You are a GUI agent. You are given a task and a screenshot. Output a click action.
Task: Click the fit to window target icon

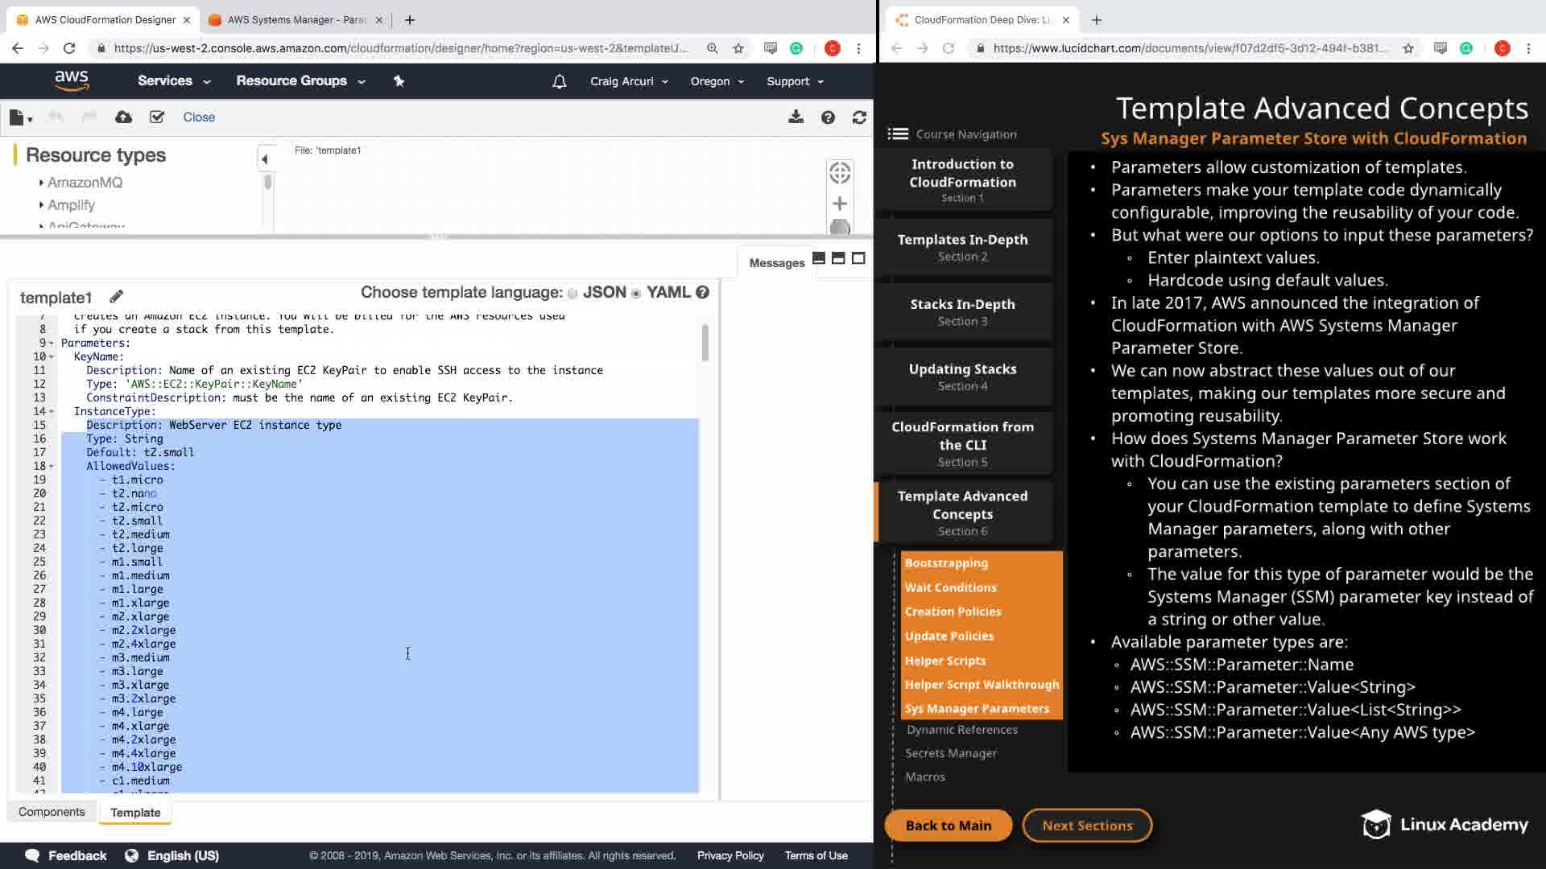click(839, 172)
